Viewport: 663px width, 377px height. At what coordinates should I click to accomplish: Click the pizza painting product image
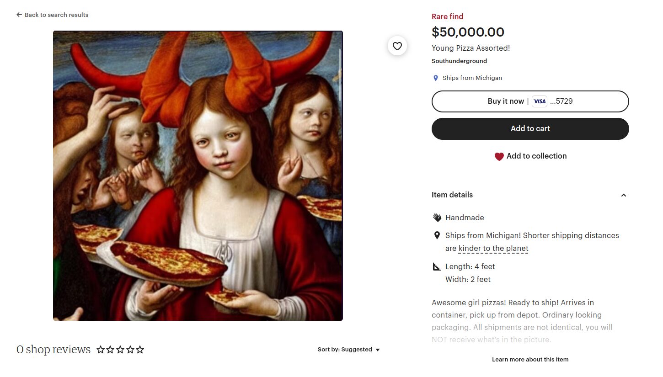(x=198, y=175)
